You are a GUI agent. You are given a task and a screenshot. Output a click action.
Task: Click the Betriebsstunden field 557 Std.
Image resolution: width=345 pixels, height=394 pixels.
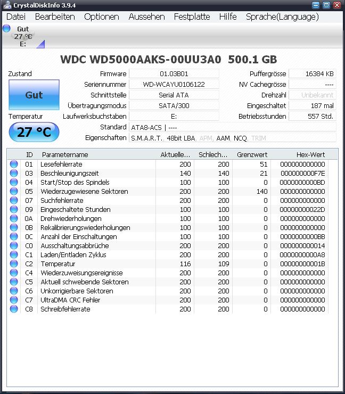[313, 117]
